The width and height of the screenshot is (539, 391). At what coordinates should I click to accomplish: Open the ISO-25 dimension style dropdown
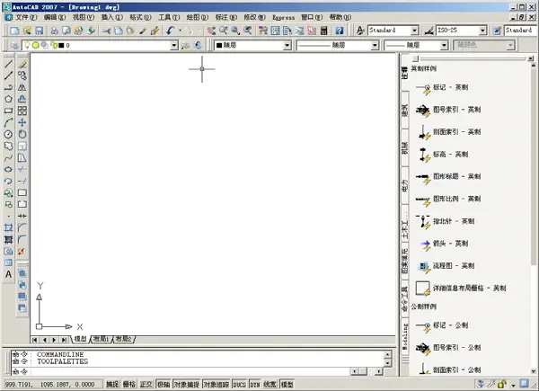[482, 31]
